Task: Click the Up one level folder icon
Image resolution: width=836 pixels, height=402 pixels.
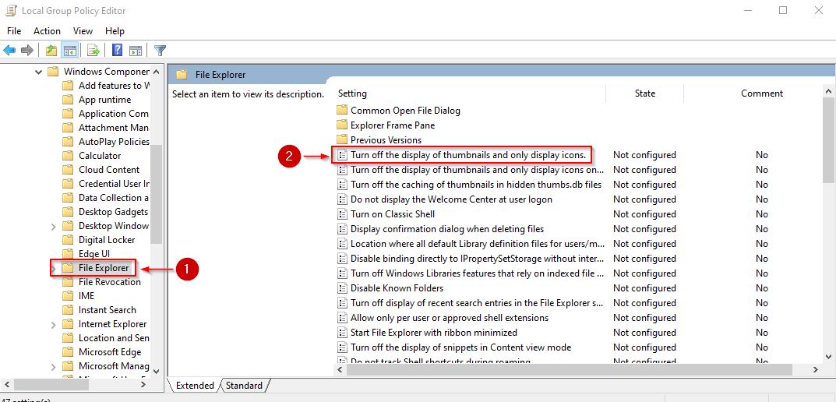Action: pyautogui.click(x=51, y=51)
